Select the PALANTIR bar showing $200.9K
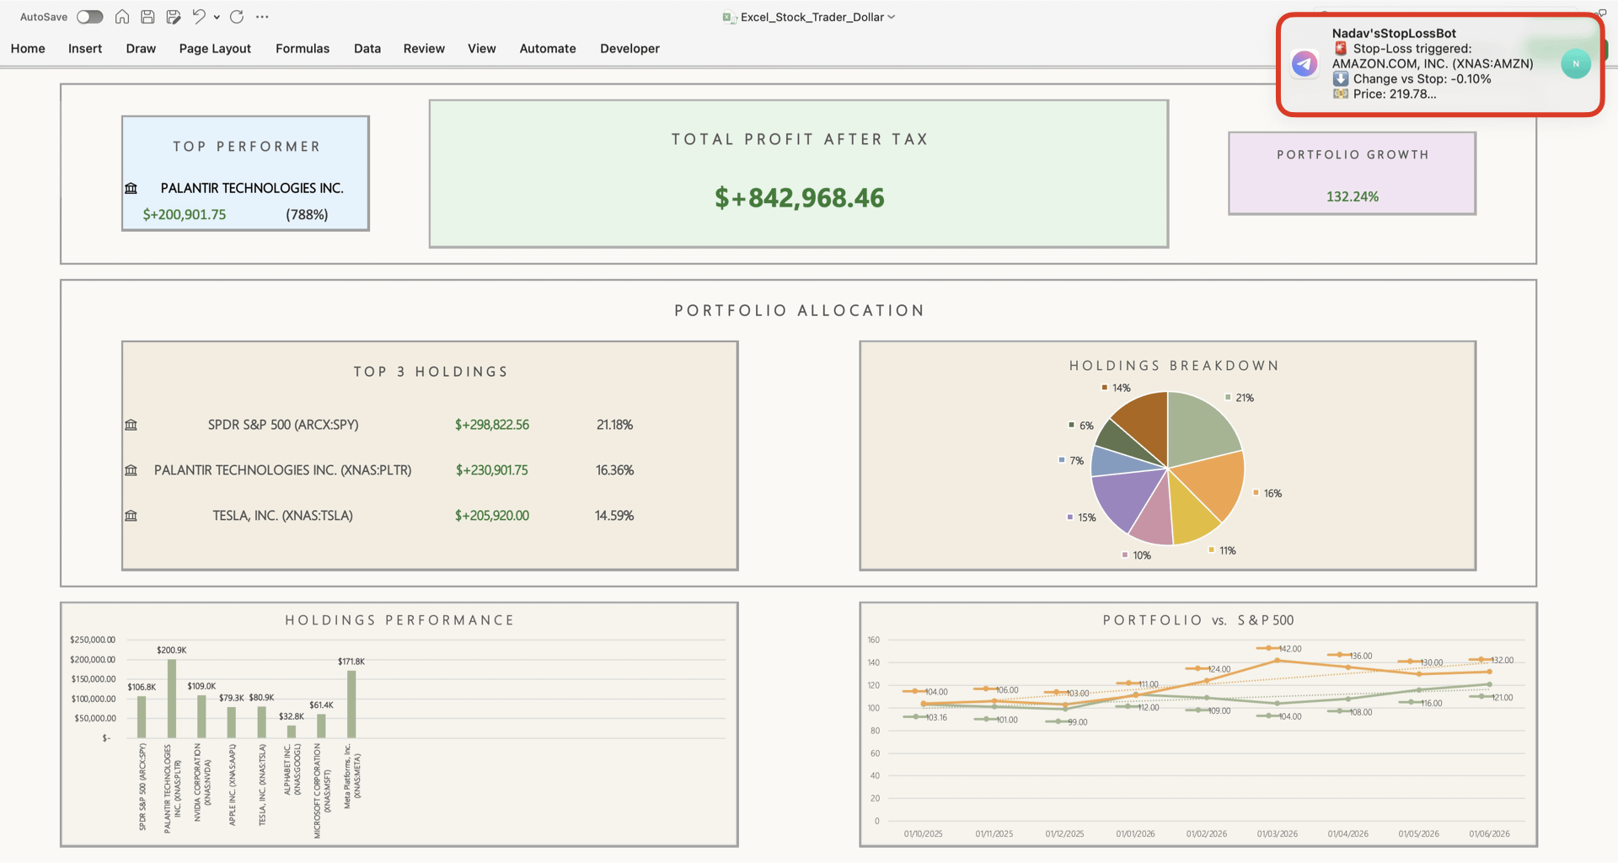This screenshot has width=1618, height=863. [x=172, y=698]
